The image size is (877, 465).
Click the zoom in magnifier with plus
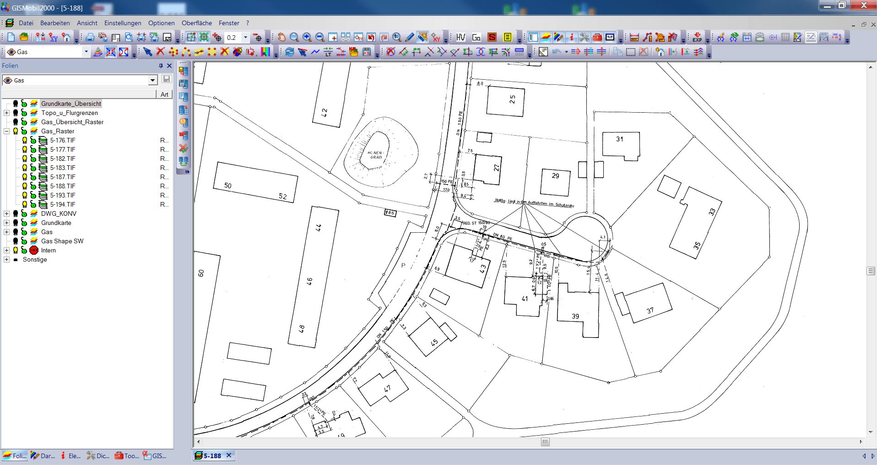[307, 38]
